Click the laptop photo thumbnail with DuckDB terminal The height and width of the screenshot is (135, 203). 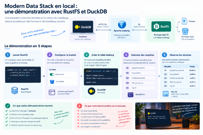tap(167, 116)
